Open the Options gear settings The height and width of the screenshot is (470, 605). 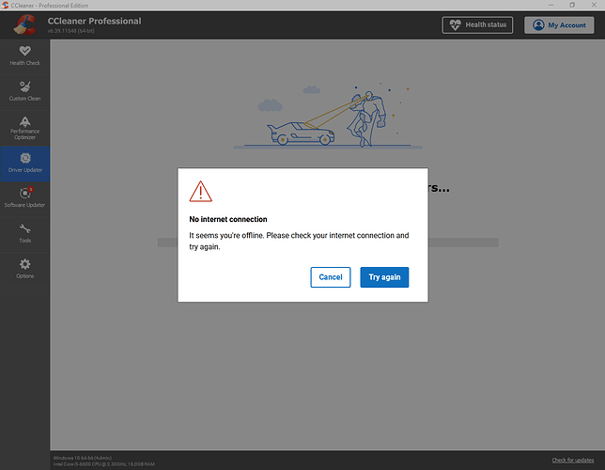[x=24, y=268]
